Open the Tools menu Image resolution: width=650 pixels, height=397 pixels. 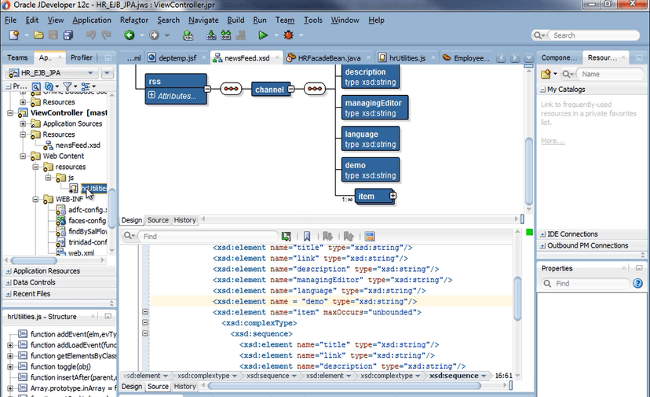click(x=313, y=20)
